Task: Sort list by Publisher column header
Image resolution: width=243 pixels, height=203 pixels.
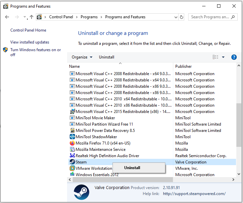Action: (204, 66)
